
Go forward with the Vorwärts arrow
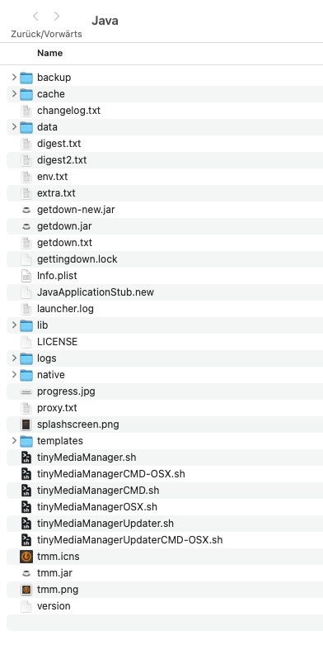(x=57, y=16)
